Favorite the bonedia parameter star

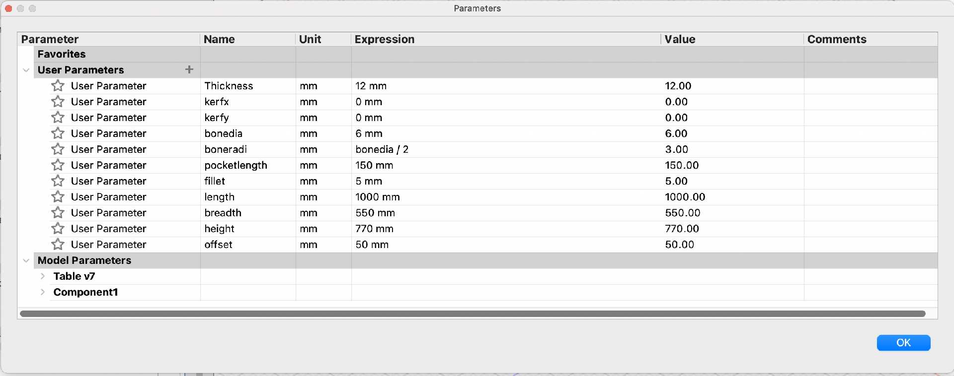click(58, 133)
